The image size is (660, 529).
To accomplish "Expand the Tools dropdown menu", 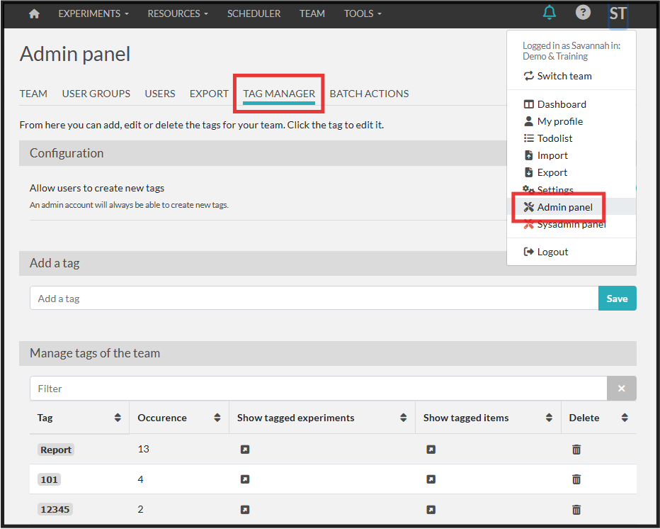I will 363,13.
